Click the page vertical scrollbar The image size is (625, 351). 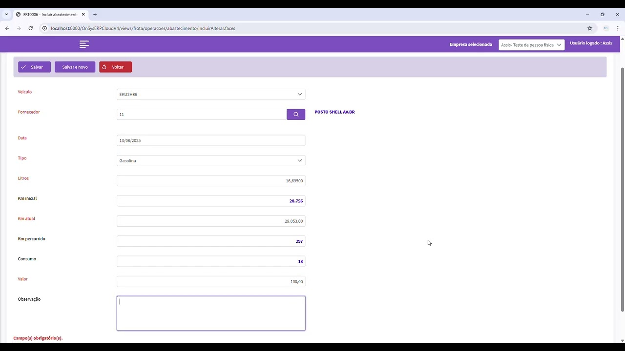(x=622, y=190)
